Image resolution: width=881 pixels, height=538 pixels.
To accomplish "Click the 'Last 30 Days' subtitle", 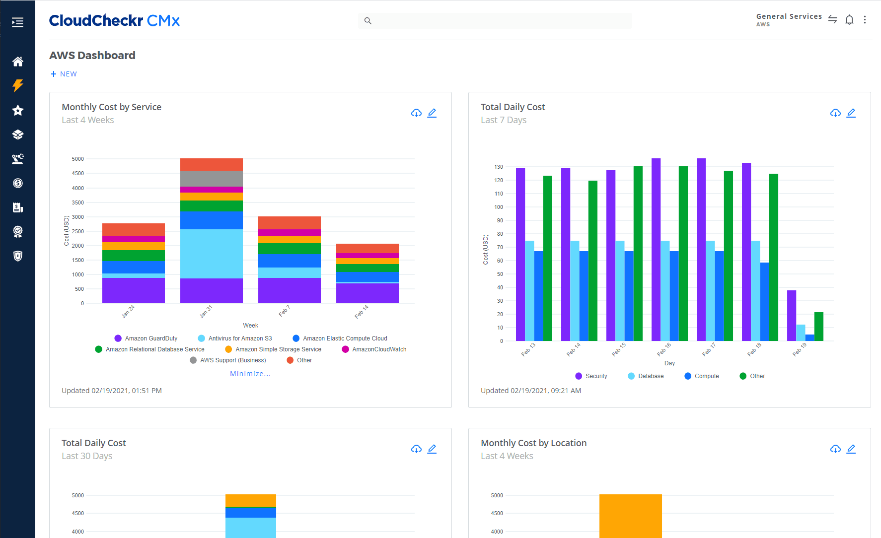I will (x=87, y=456).
